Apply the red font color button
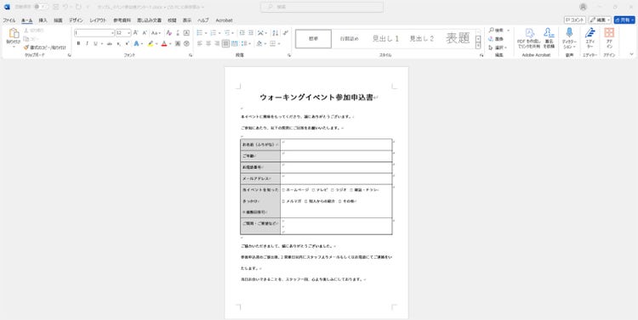Viewport: 638px width, 320px height. [x=164, y=43]
